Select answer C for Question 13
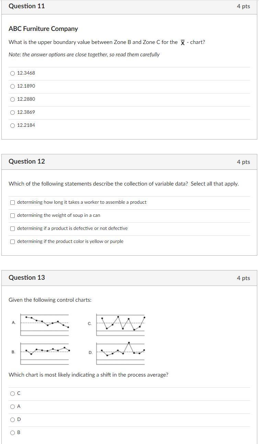The height and width of the screenshot is (444, 259). coord(12,393)
